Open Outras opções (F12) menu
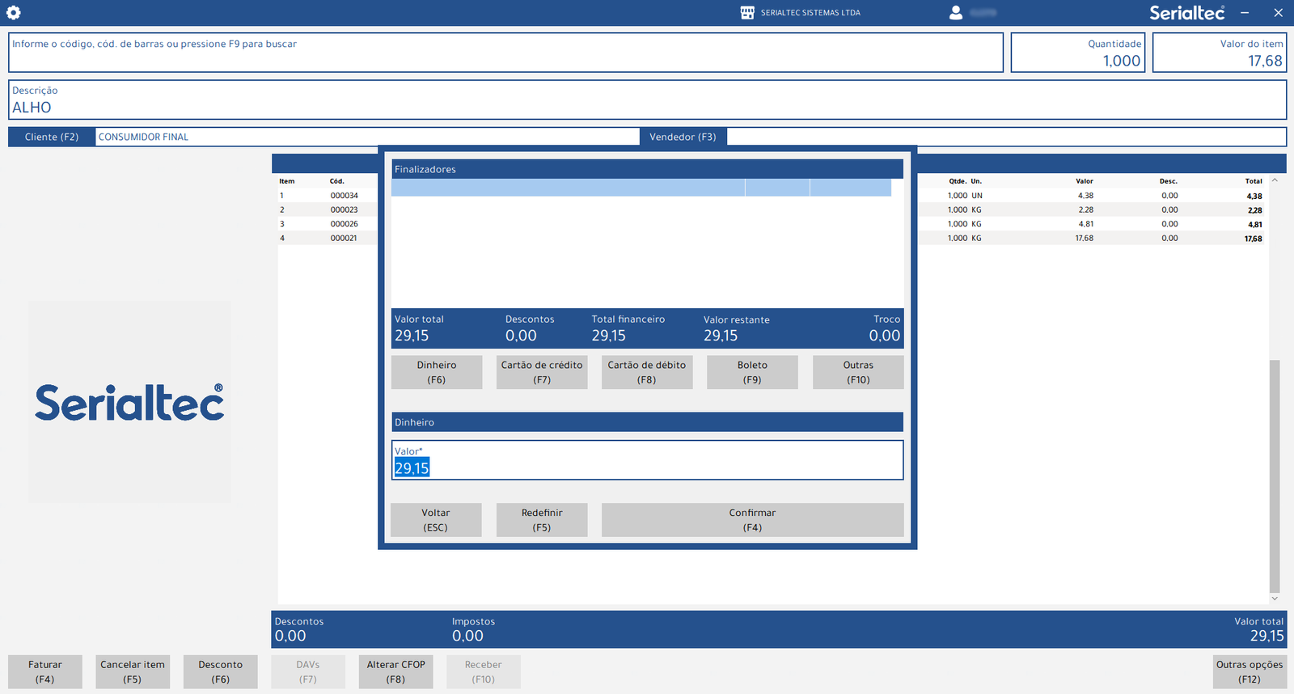Viewport: 1294px width, 694px height. 1250,671
